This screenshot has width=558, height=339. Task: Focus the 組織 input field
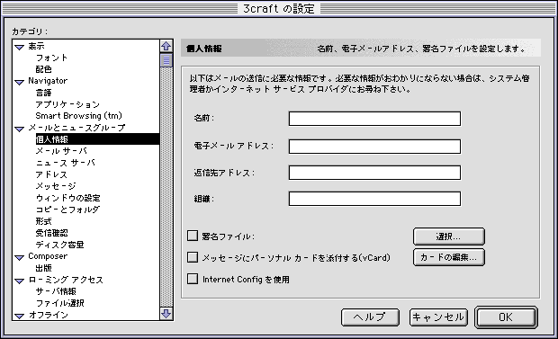pyautogui.click(x=374, y=199)
